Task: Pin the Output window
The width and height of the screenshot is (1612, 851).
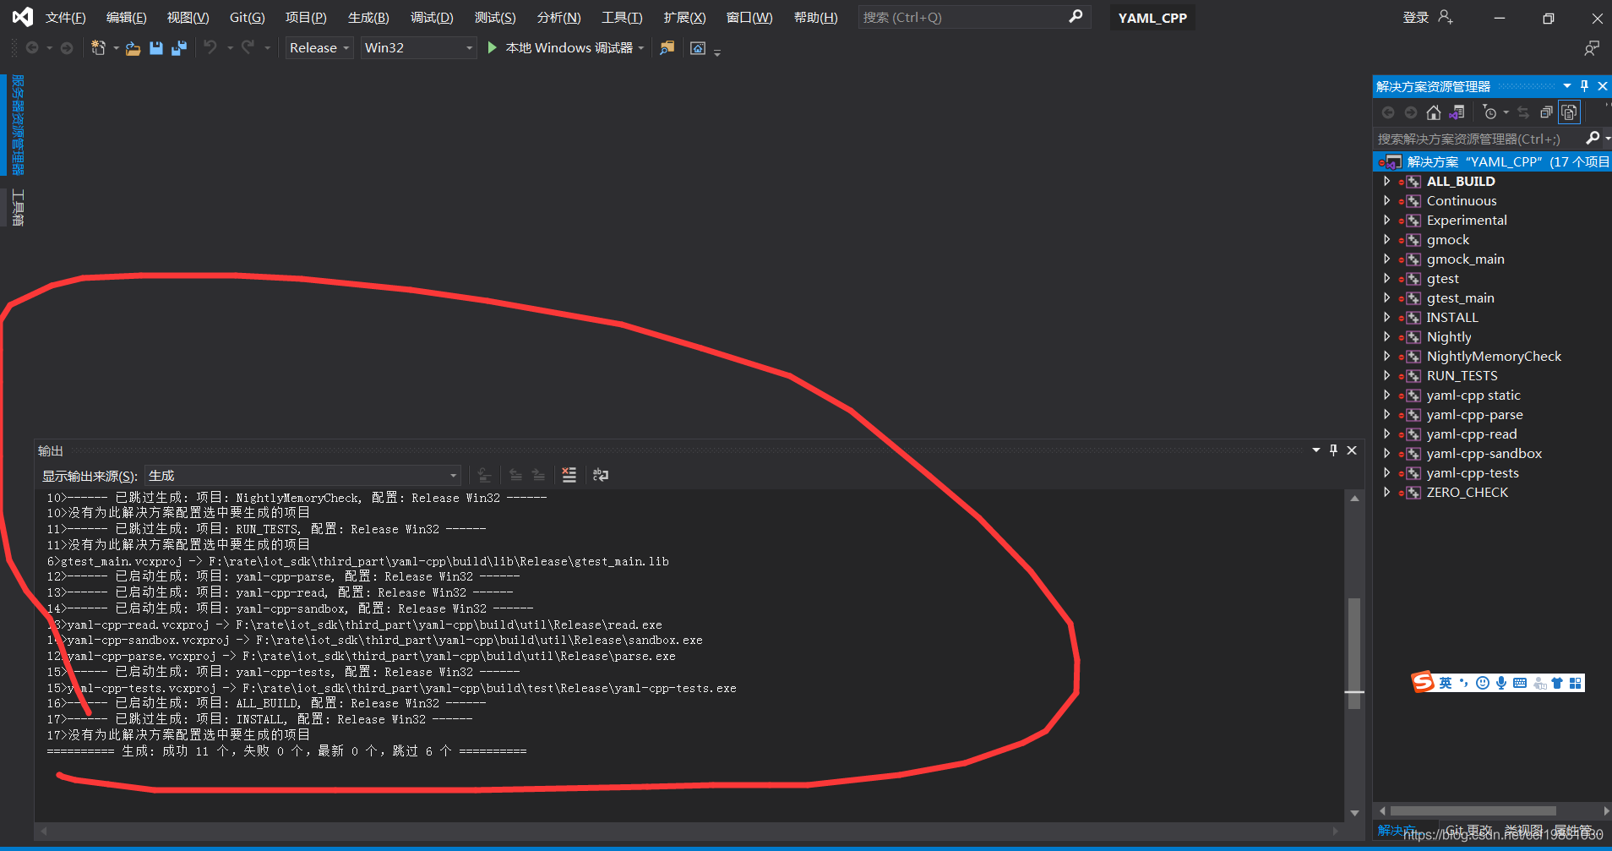Action: pos(1333,450)
